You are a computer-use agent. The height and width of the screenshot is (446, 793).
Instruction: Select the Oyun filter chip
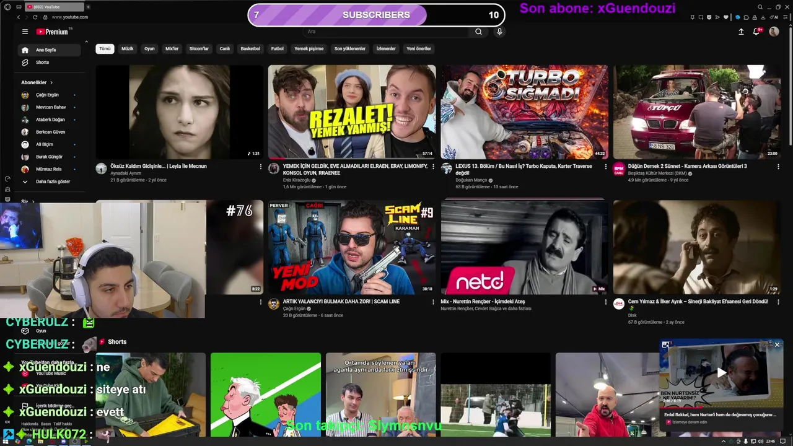[x=149, y=48]
